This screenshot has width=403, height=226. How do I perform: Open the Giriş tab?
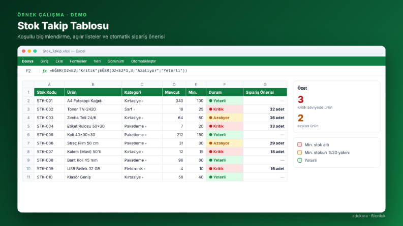(44, 61)
